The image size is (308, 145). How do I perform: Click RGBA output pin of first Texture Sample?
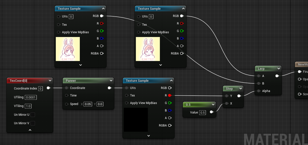pos(102,53)
